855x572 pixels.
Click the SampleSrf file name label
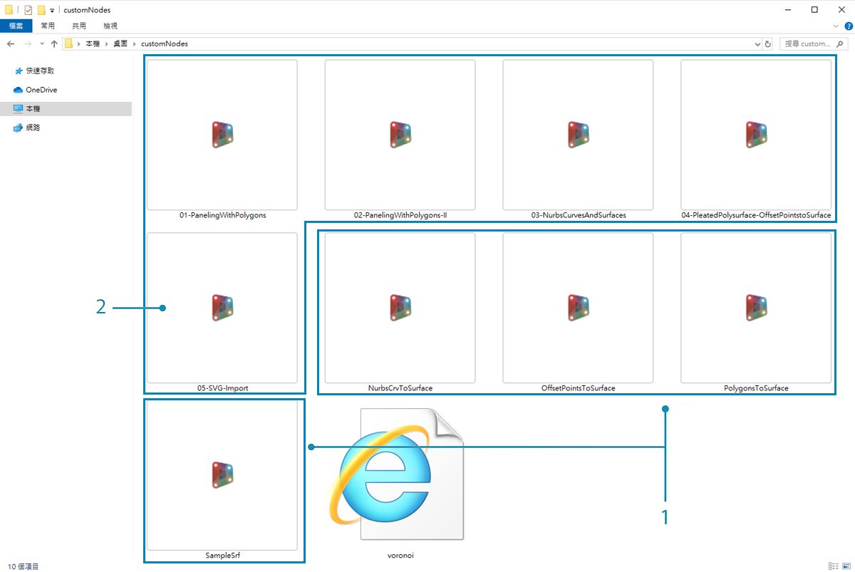tap(222, 555)
